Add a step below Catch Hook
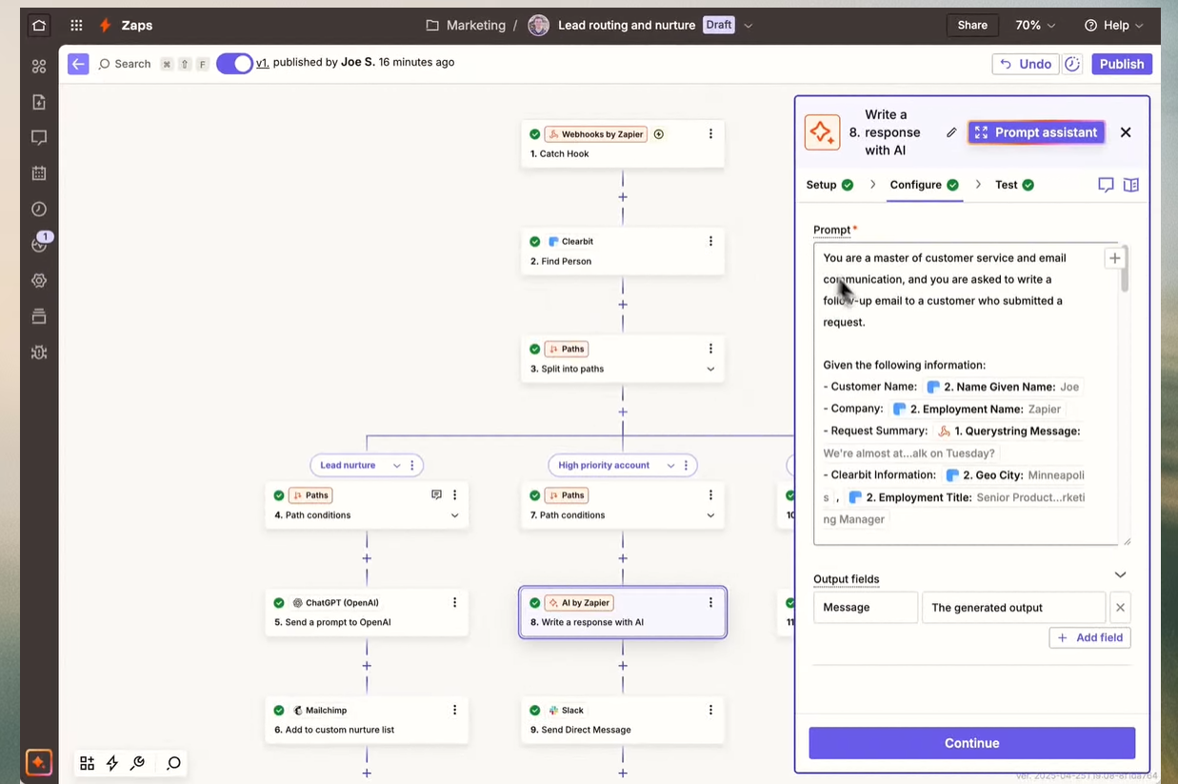 (623, 197)
